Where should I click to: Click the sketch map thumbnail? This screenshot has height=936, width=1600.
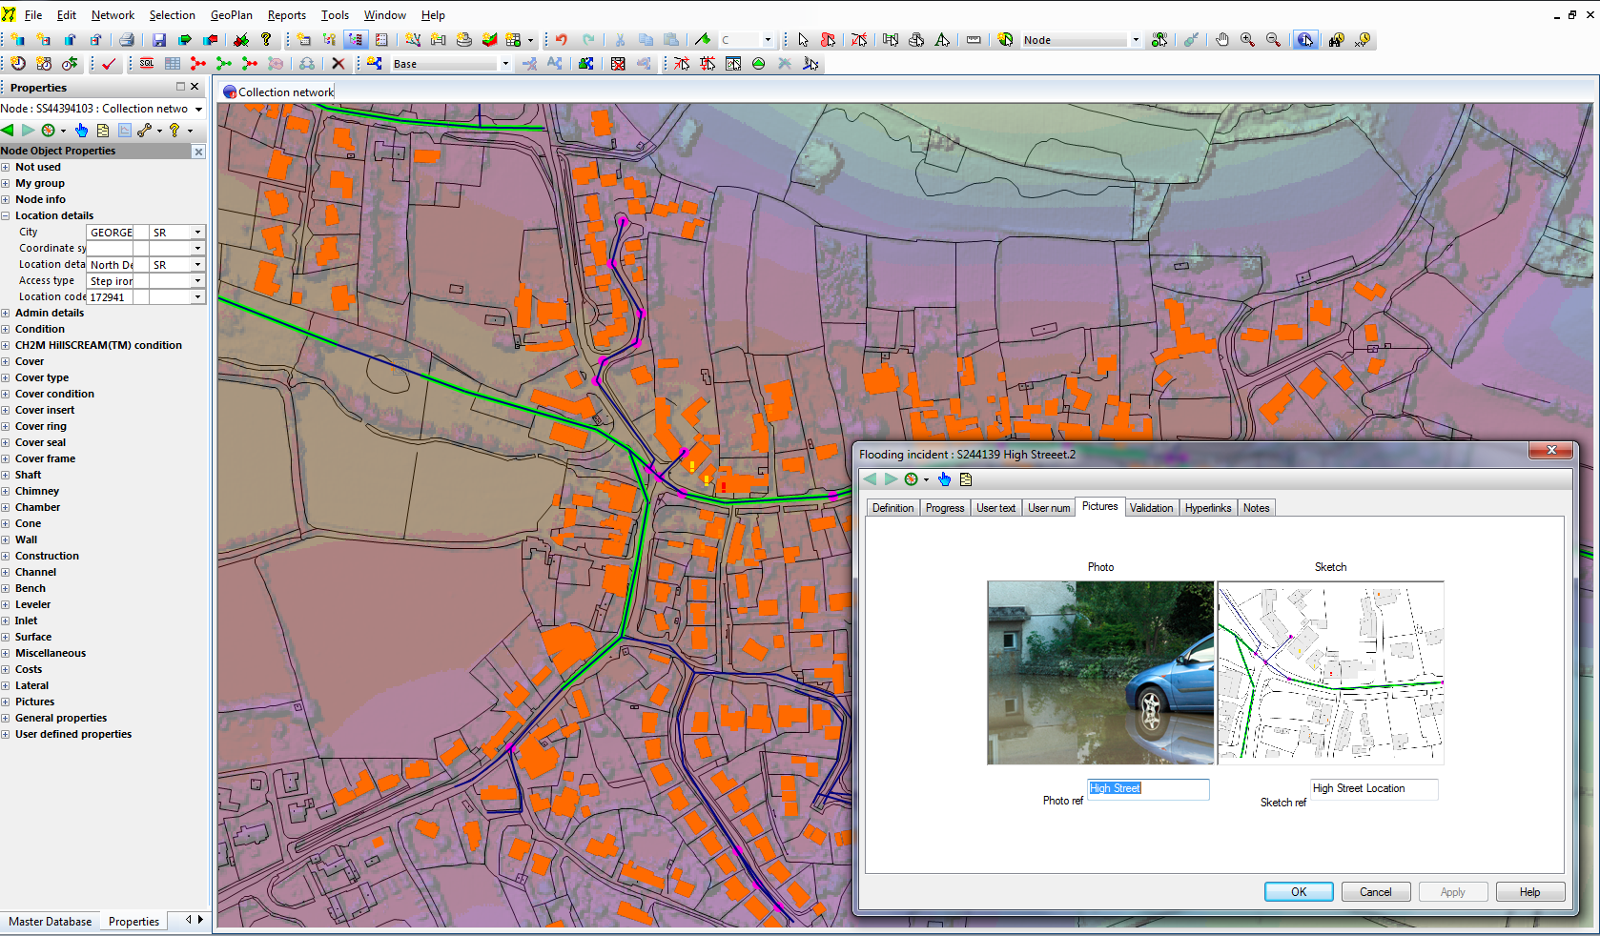tap(1331, 673)
